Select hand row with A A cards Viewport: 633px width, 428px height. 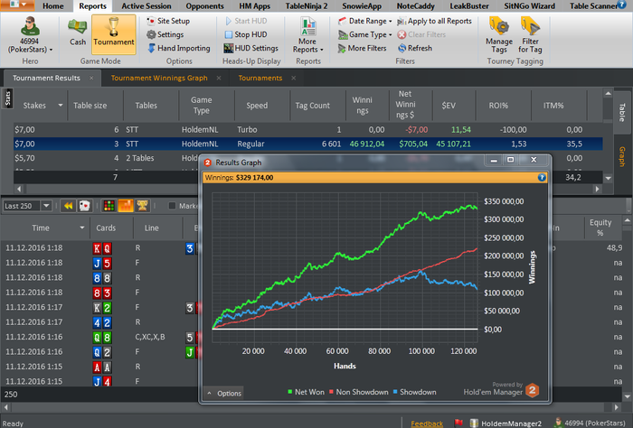(101, 367)
